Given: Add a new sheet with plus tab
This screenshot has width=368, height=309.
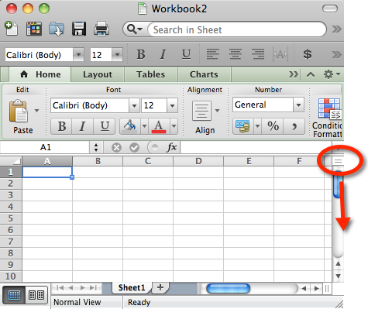Looking at the screenshot, I should point(160,287).
